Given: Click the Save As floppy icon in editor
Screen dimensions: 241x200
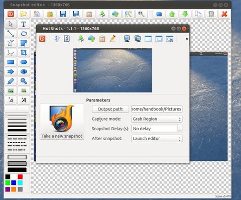Looking at the screenshot, I should coord(76,14).
